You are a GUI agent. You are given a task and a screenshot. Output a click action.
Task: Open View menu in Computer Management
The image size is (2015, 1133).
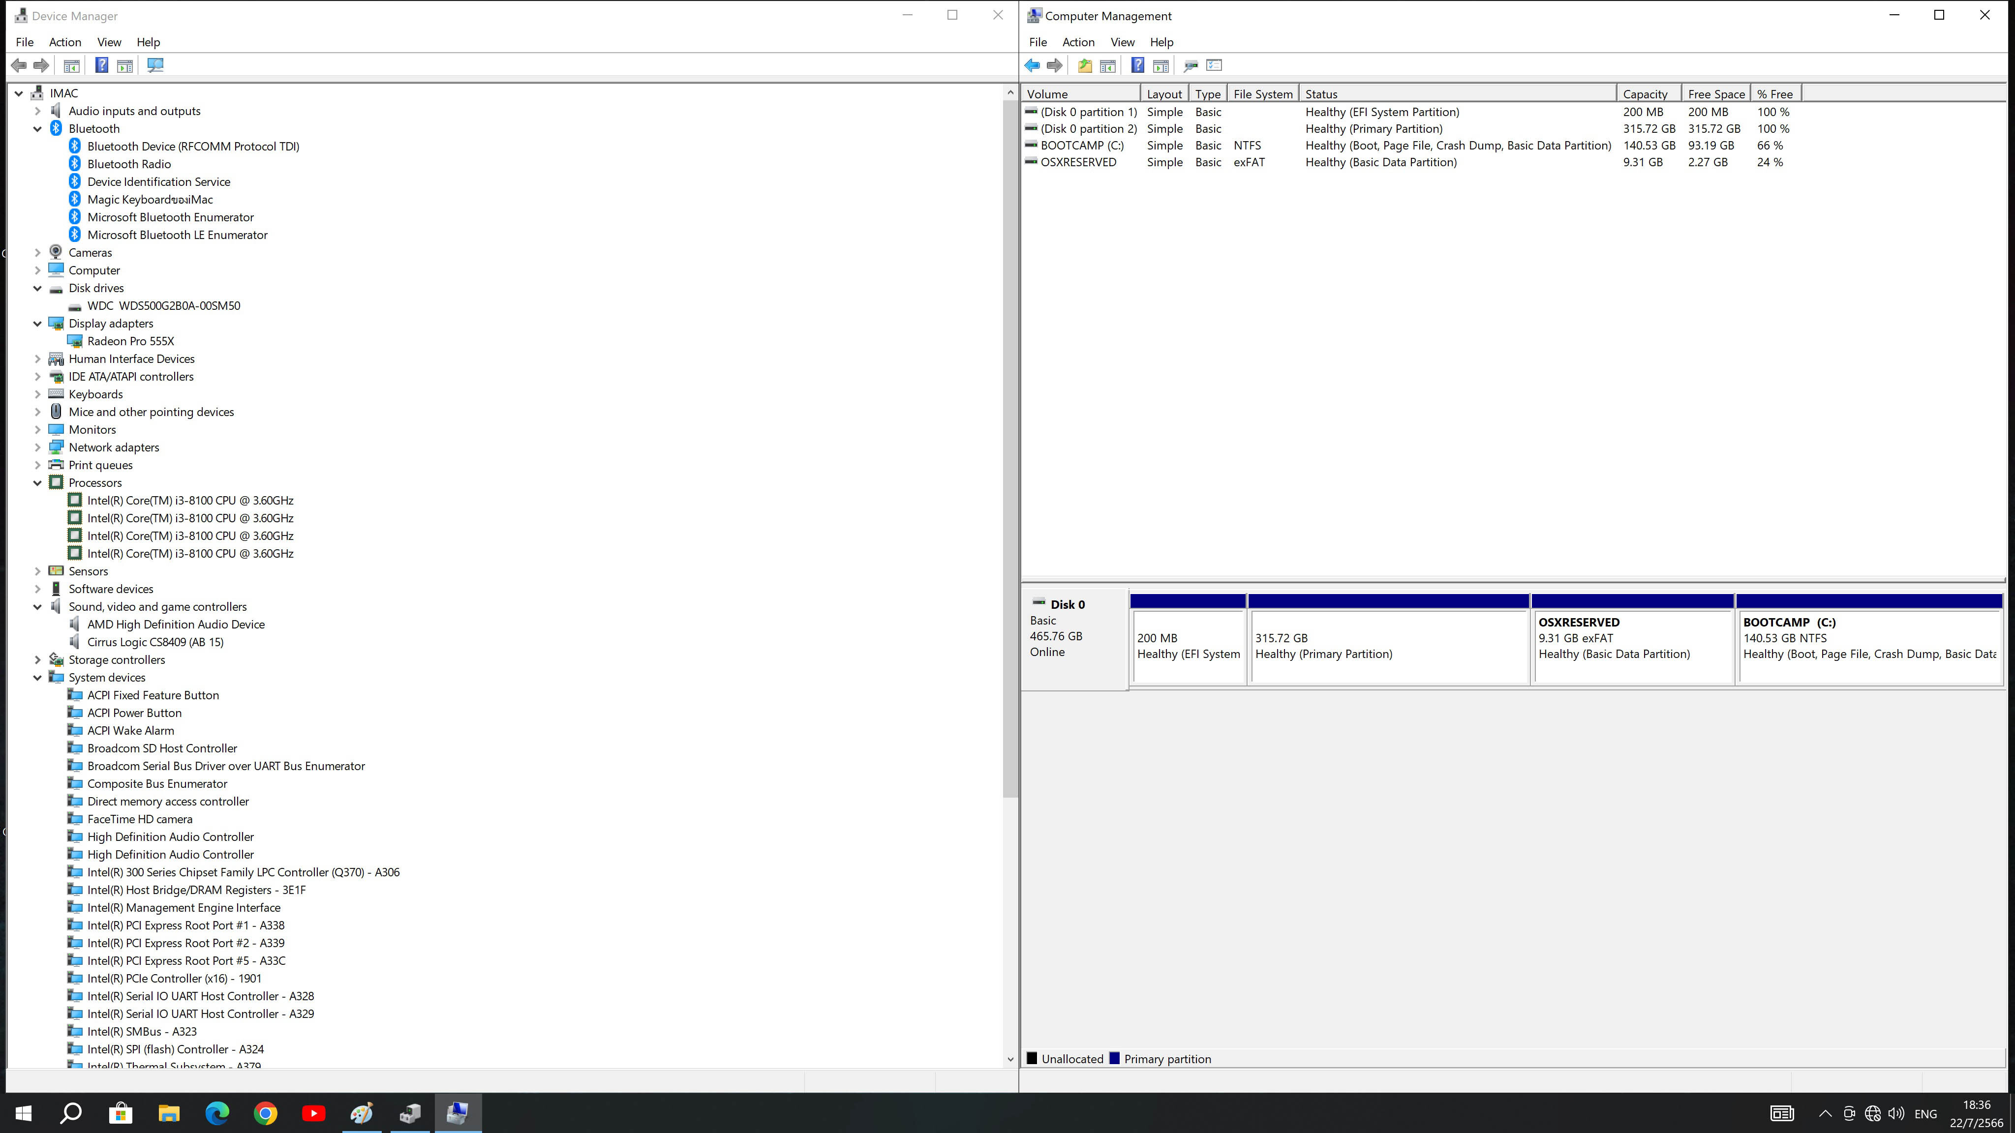click(1122, 42)
